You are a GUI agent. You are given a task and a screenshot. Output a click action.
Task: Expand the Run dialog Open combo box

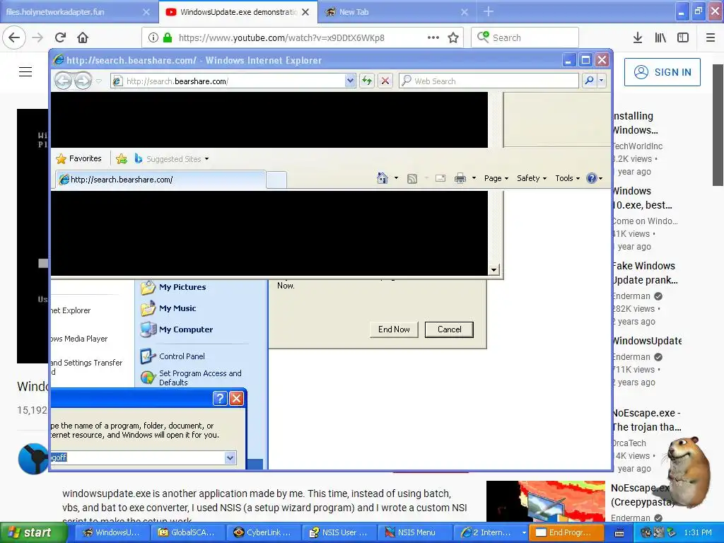[230, 457]
